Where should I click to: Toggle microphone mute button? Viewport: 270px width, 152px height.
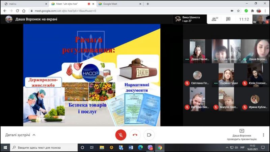[x=121, y=135]
